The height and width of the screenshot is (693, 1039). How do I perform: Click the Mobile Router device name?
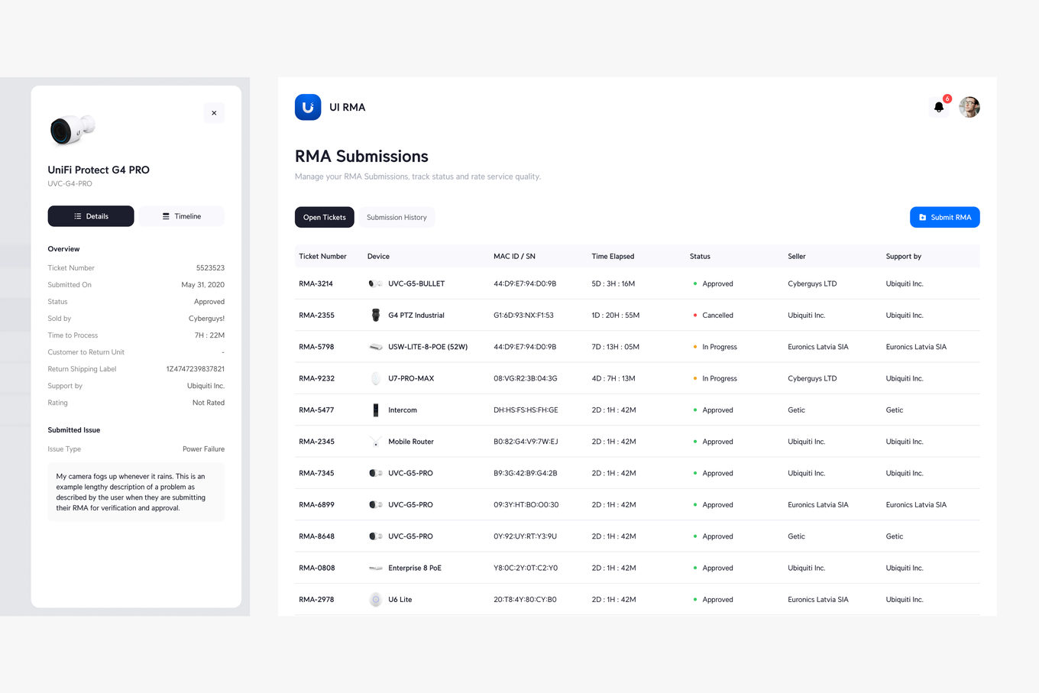point(411,442)
